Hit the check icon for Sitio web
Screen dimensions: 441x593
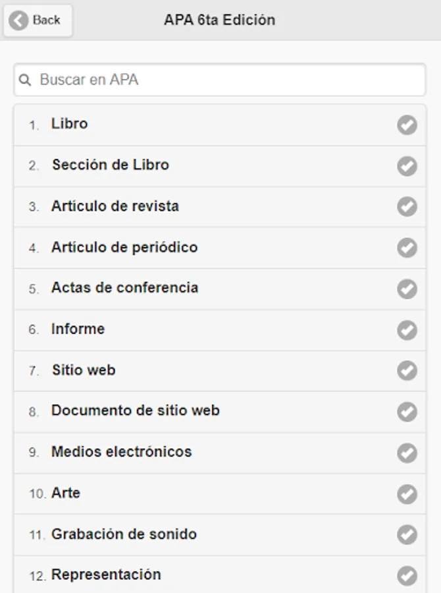tap(407, 370)
